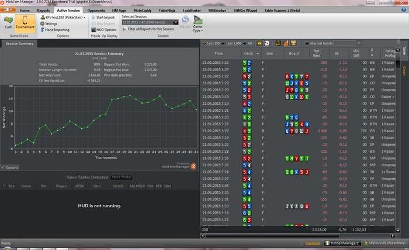Enable the Marked hands filter
Image resolution: width=409 pixels, height=250 pixels.
[307, 43]
